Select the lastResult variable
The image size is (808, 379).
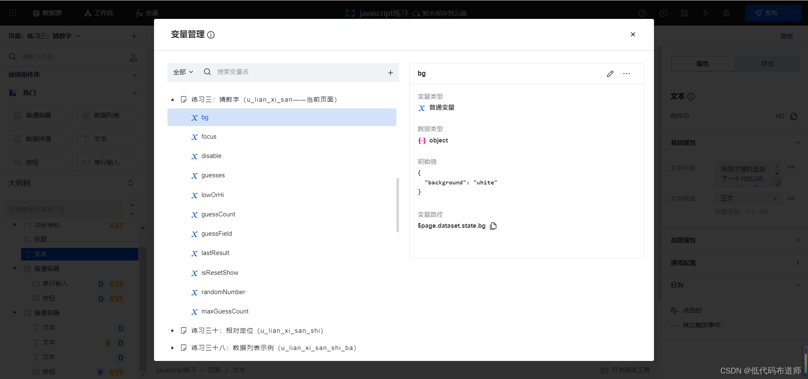(x=282, y=253)
